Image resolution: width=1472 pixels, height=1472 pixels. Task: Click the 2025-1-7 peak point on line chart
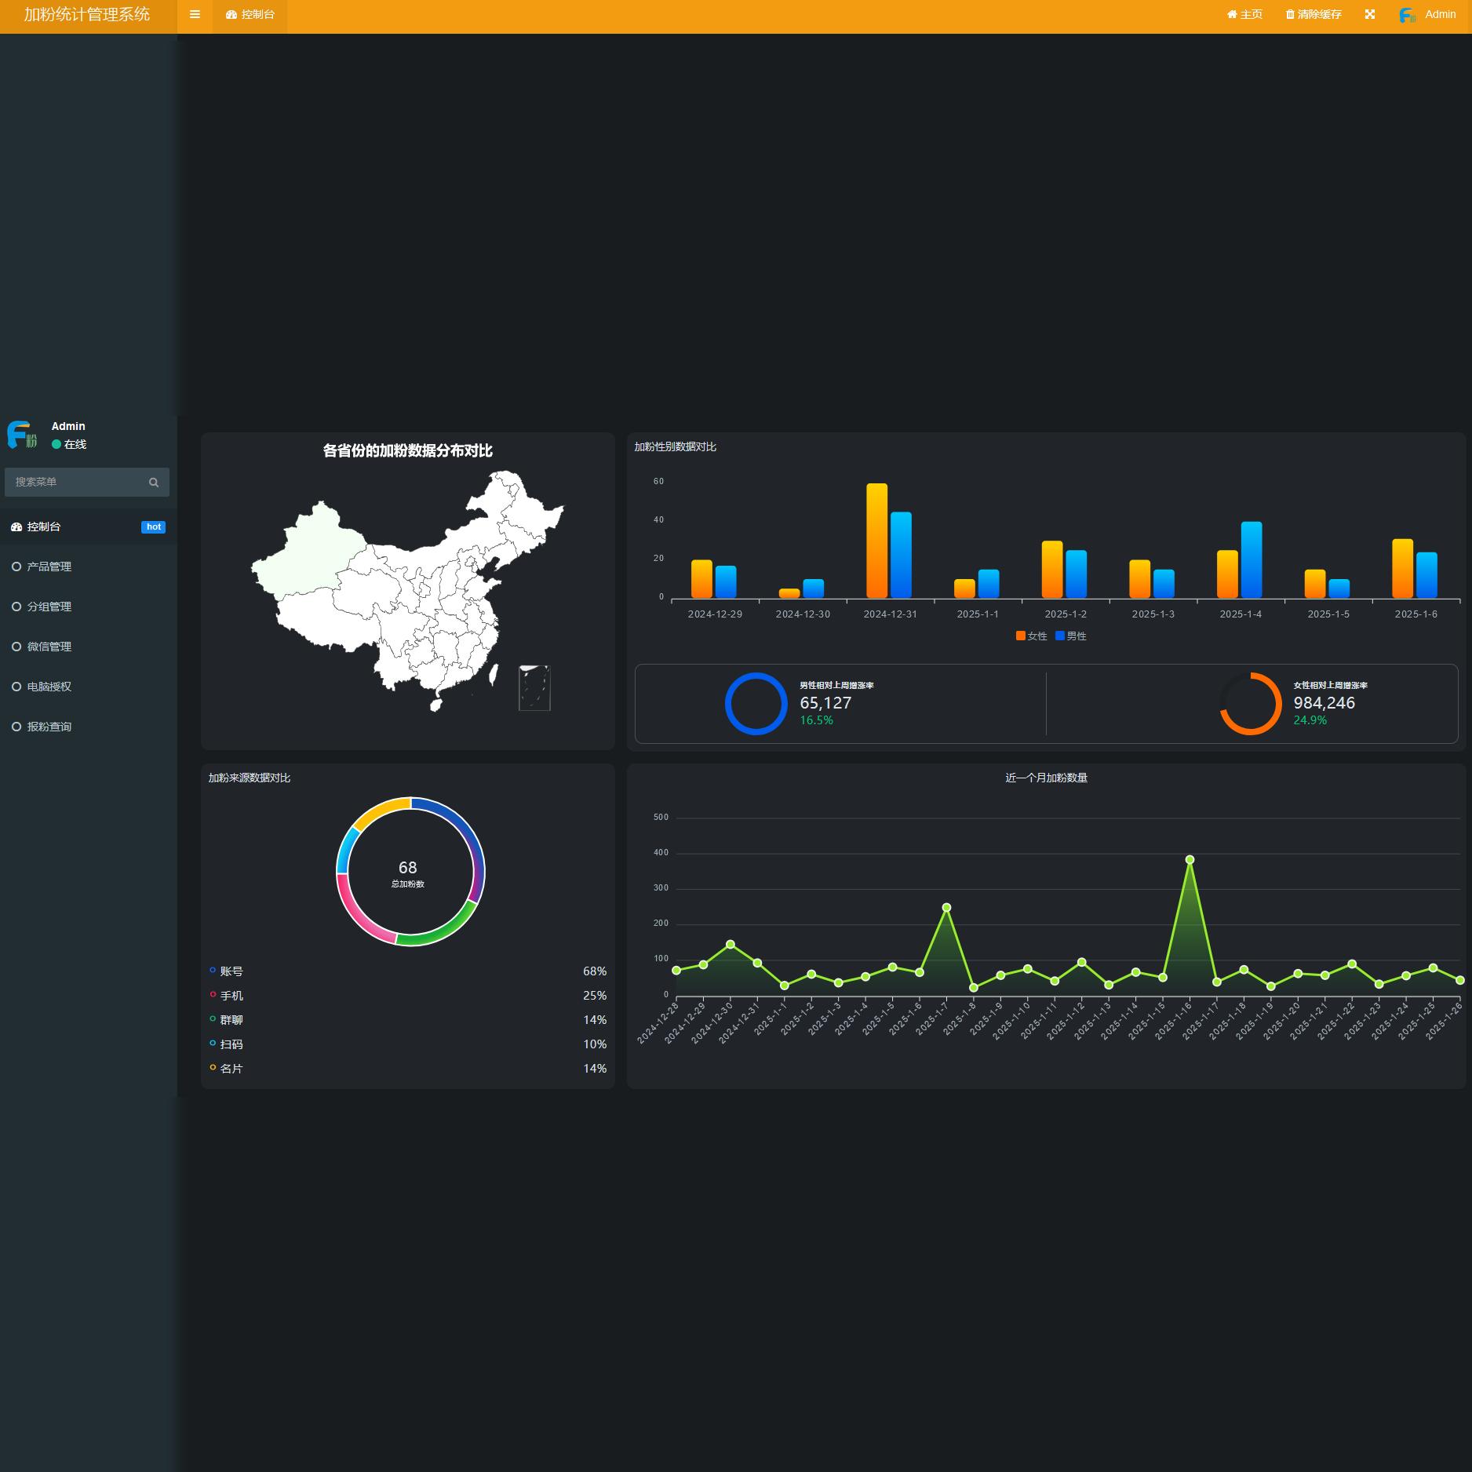tap(946, 908)
